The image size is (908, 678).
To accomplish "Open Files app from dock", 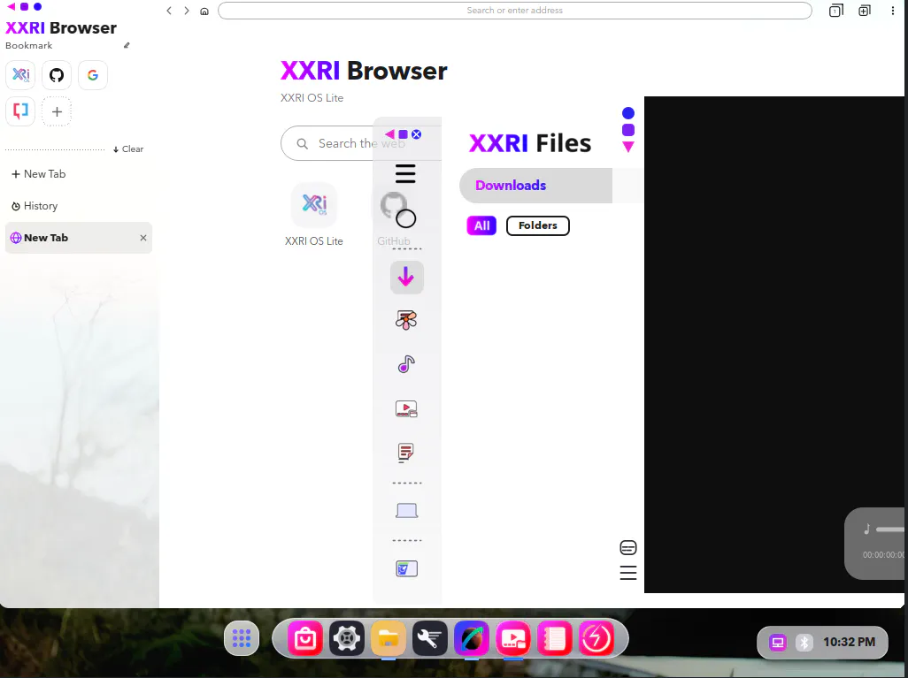I will [x=388, y=638].
